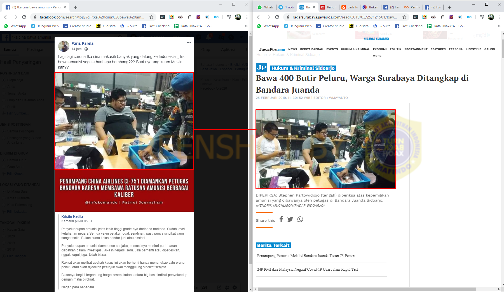Image resolution: width=504 pixels, height=292 pixels.
Task: Switch to the 'Perma' tab
Action: coord(412,7)
